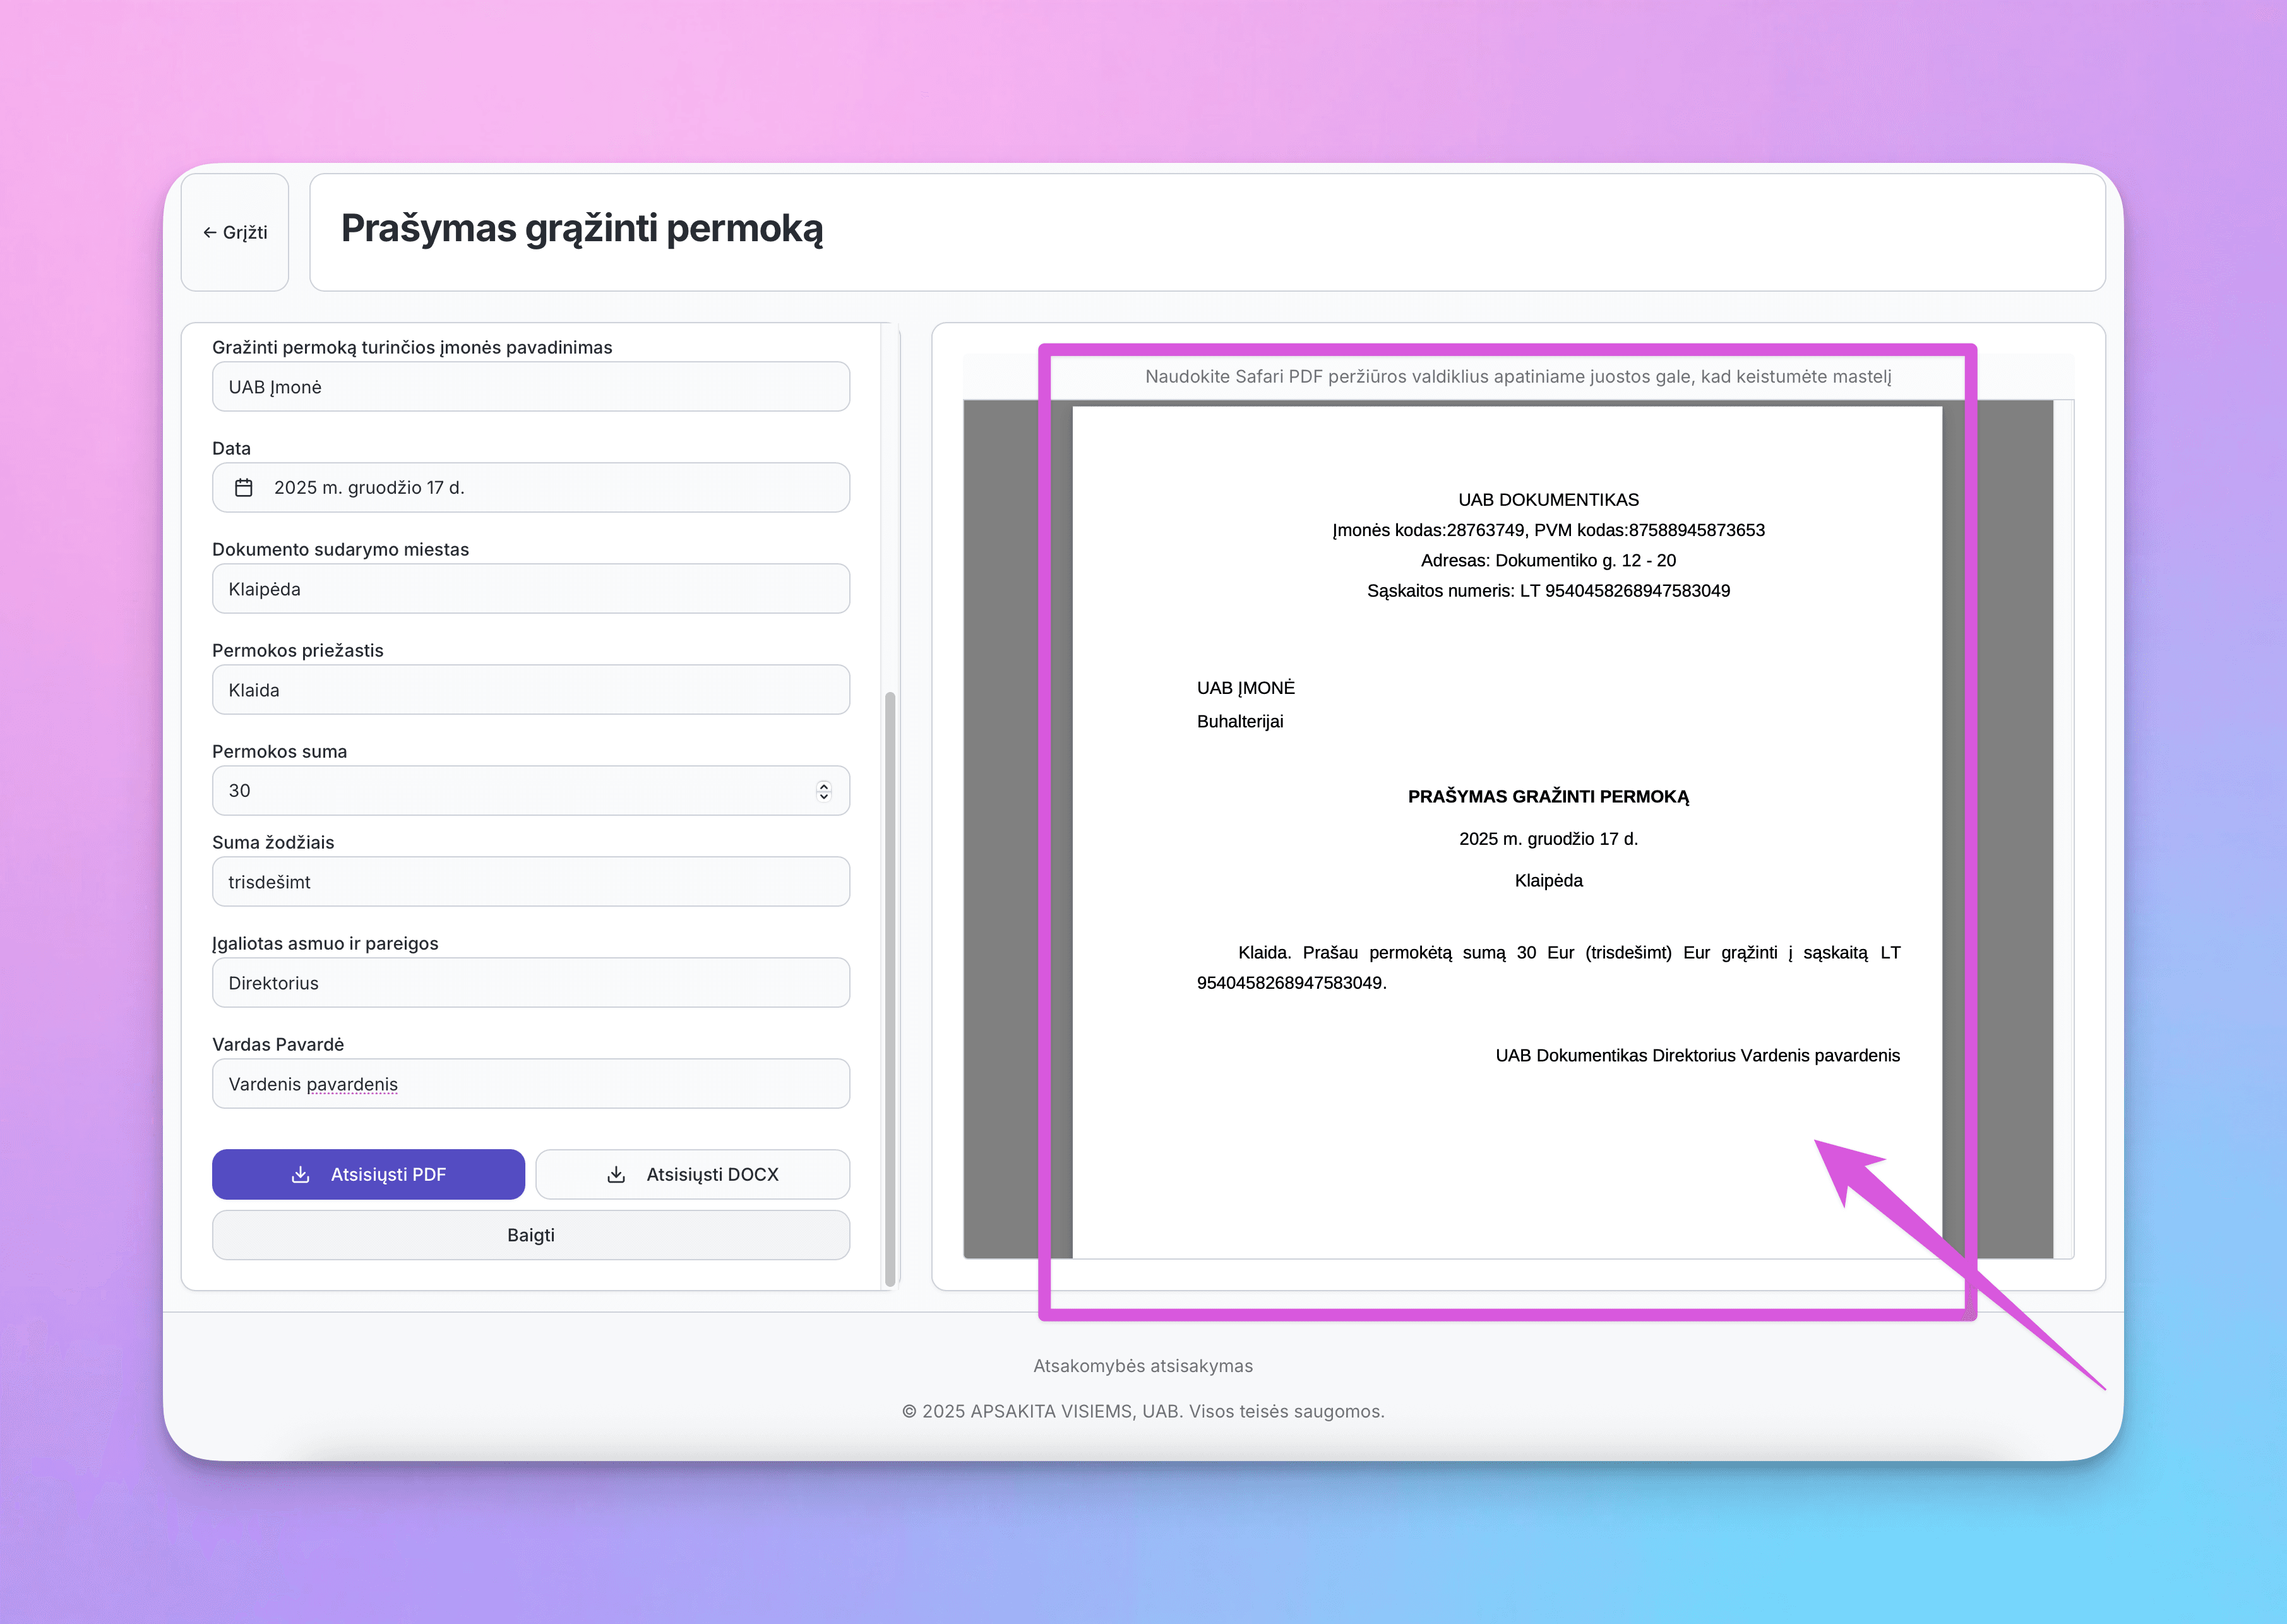Click the Vardenis pavardenis name field
The image size is (2287, 1624).
pos(530,1084)
